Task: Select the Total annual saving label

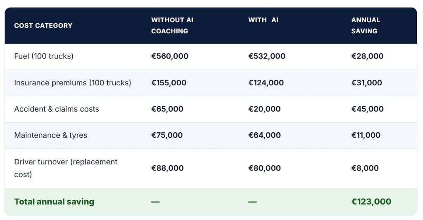Action: [54, 202]
